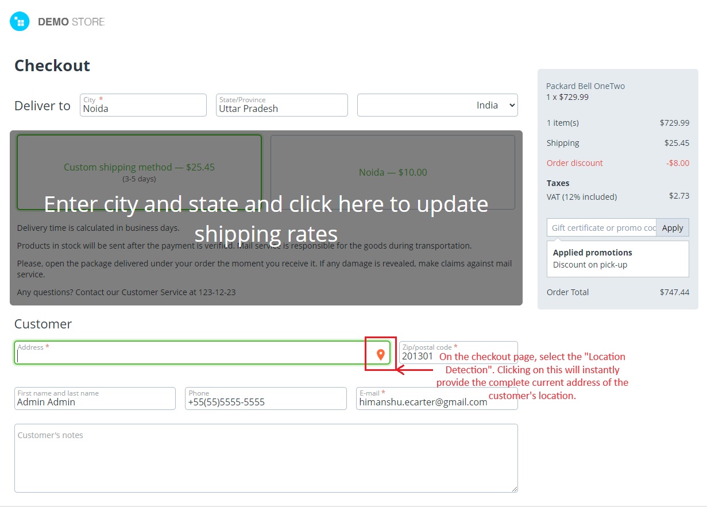Screen dimensions: 707x507
Task: Click the E-mail input field
Action: [437, 398]
